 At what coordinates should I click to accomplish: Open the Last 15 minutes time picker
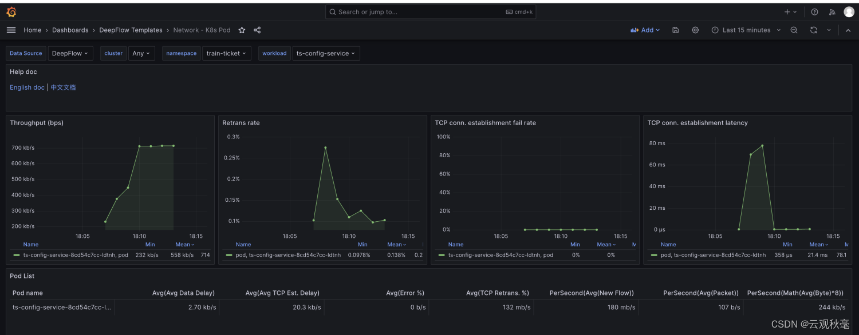click(746, 30)
